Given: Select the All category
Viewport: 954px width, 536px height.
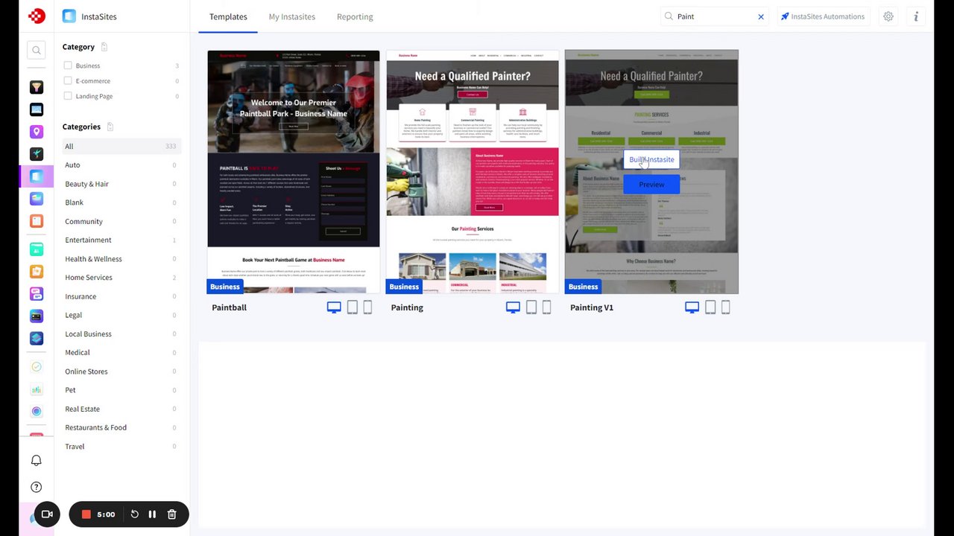Looking at the screenshot, I should [x=121, y=147].
